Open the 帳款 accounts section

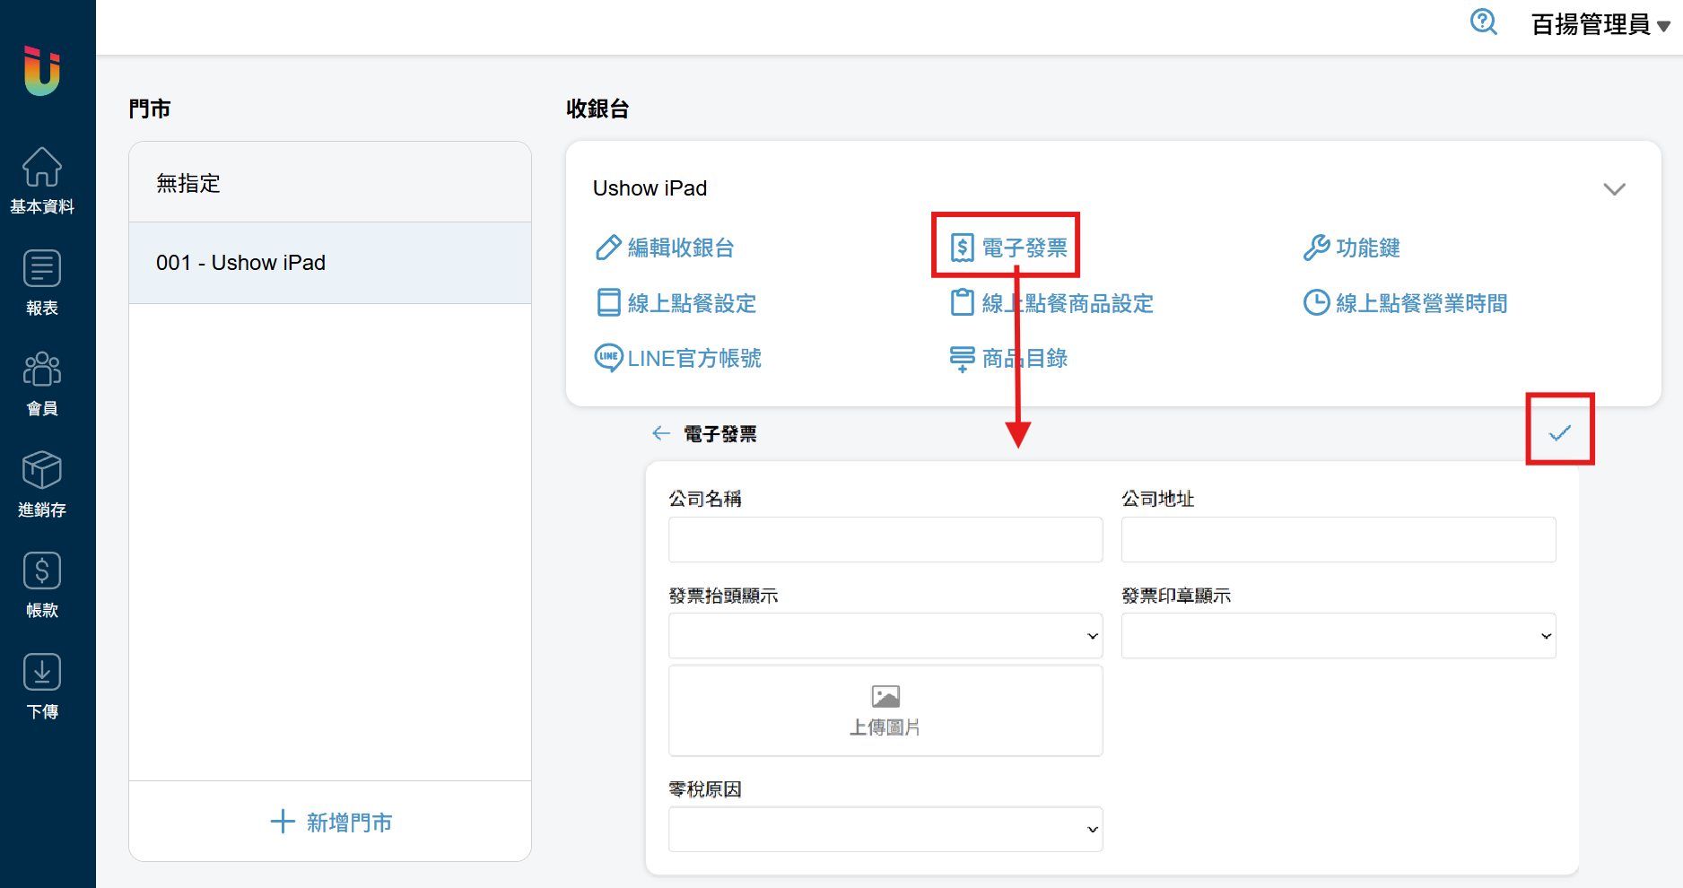click(x=42, y=585)
